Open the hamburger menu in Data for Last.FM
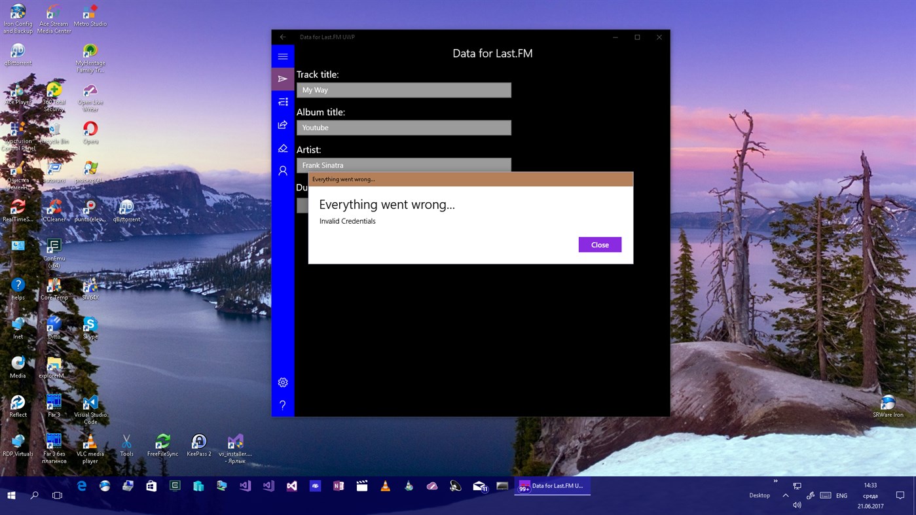Screen dimensions: 916x515 (283, 56)
